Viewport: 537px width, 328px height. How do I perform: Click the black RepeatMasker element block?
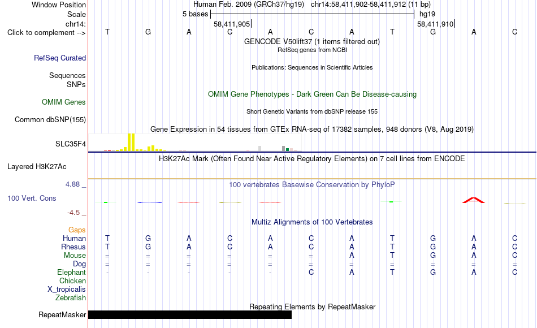click(190, 314)
